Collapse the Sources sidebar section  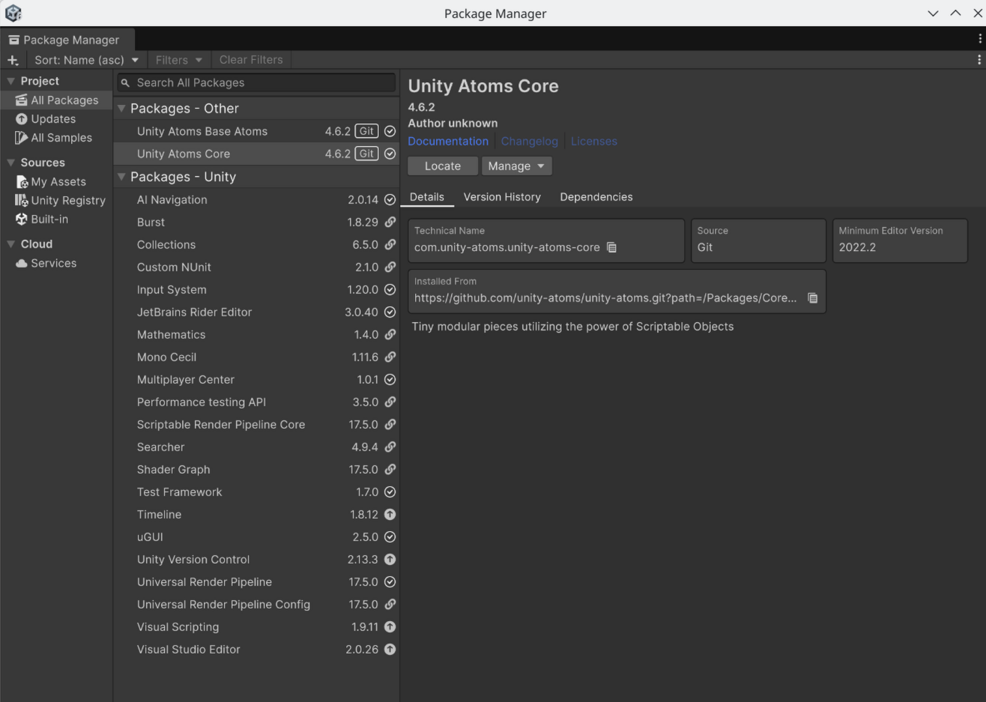pyautogui.click(x=10, y=163)
